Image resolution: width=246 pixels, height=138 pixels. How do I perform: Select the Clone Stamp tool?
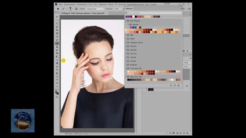pyautogui.click(x=57, y=47)
